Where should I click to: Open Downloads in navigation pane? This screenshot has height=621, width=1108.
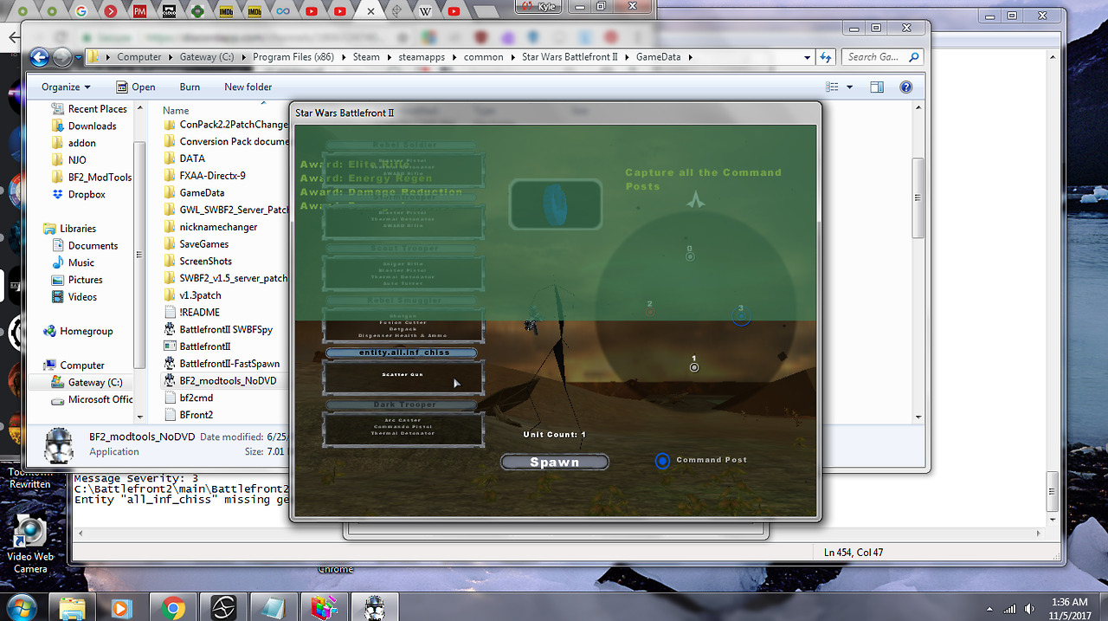[x=83, y=126]
